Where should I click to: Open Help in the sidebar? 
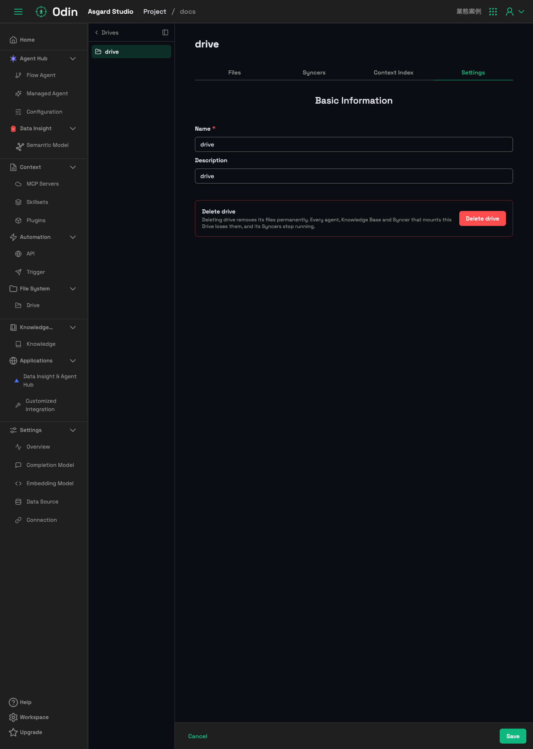coord(20,702)
